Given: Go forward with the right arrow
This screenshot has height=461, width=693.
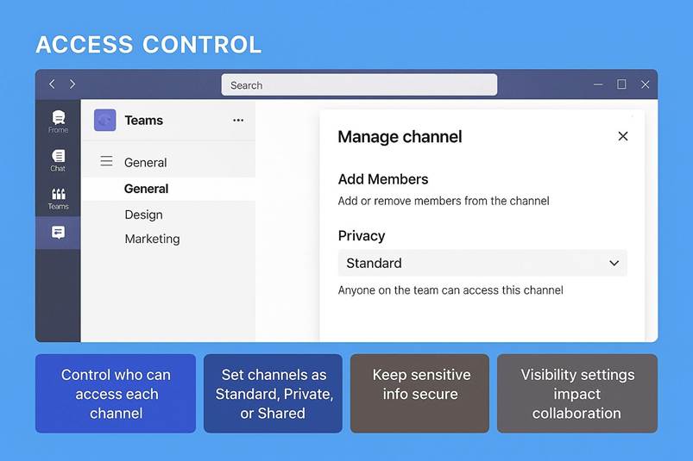Looking at the screenshot, I should pos(72,84).
